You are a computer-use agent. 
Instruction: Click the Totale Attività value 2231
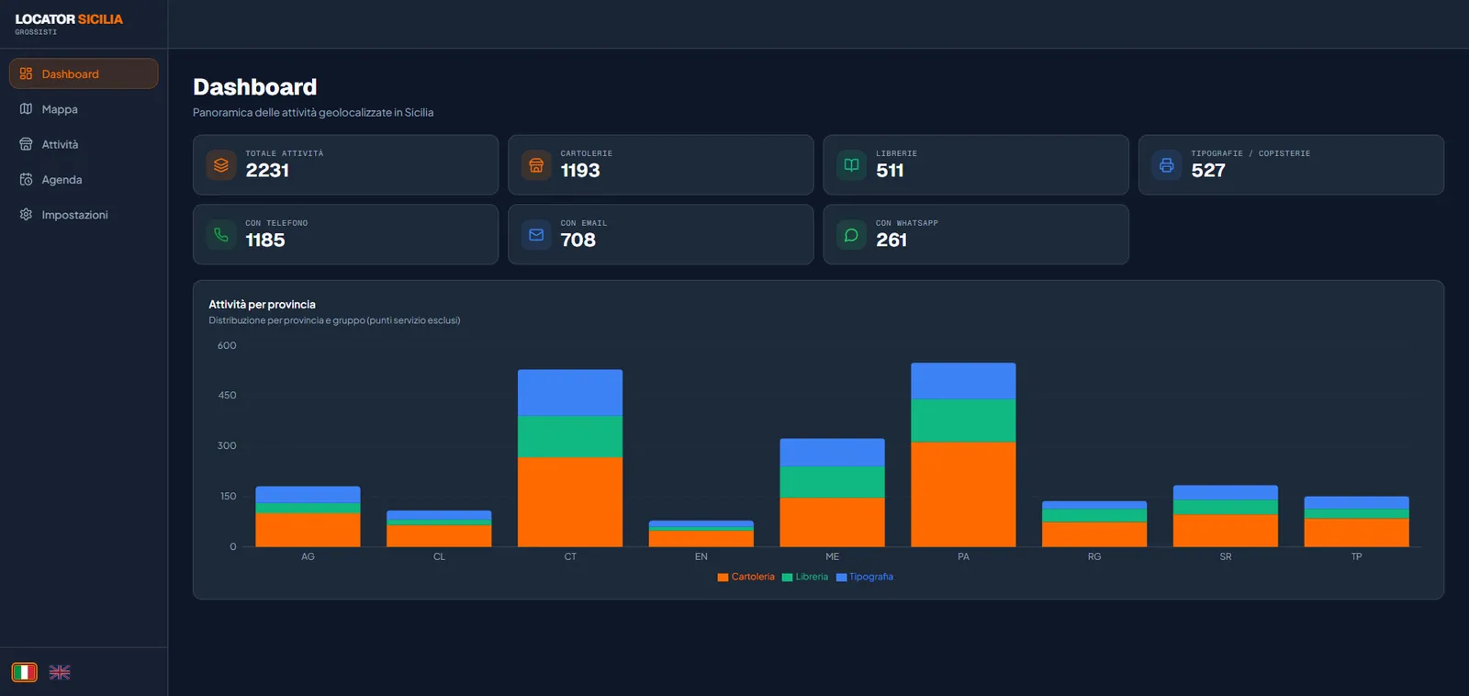(267, 171)
